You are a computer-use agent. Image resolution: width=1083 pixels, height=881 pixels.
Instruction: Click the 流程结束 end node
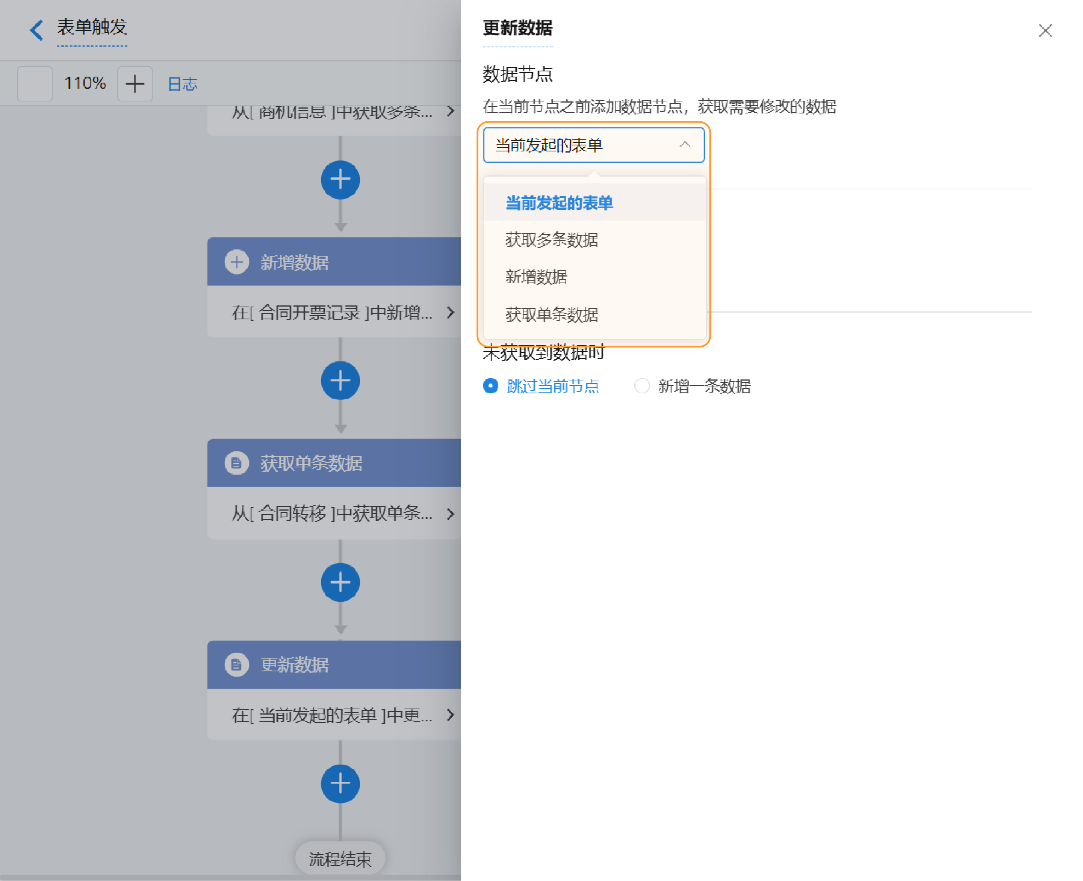pos(340,859)
